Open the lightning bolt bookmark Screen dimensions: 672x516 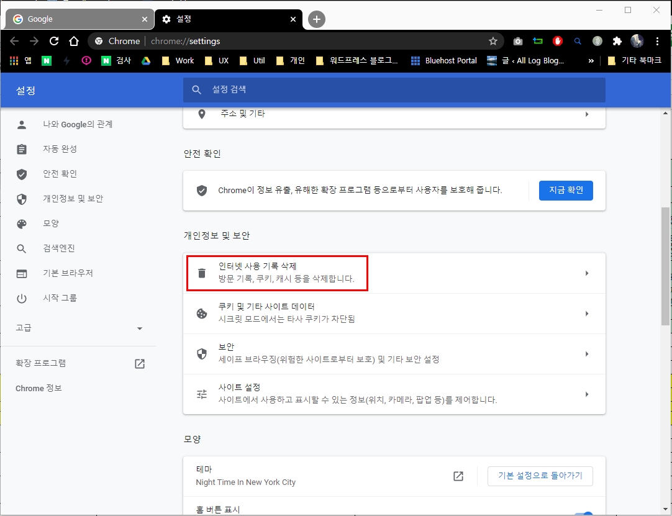66,61
